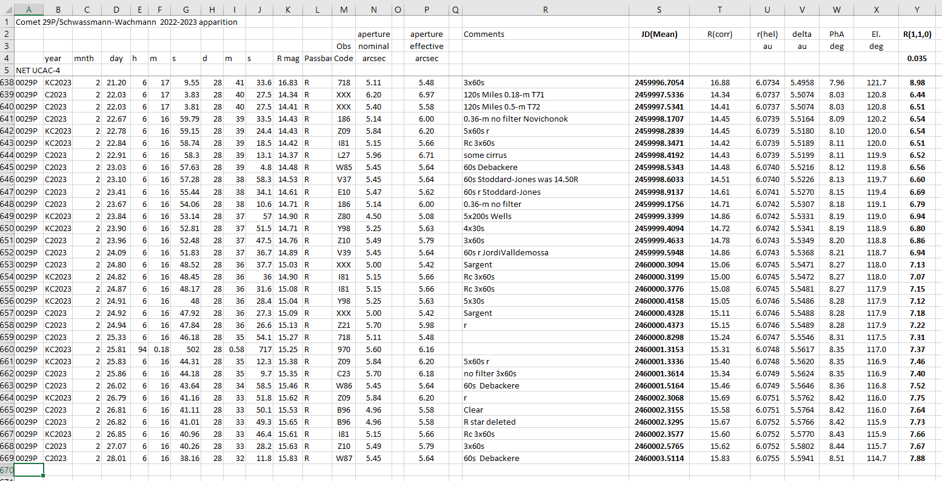Click the 'delta' header cell

(802, 34)
